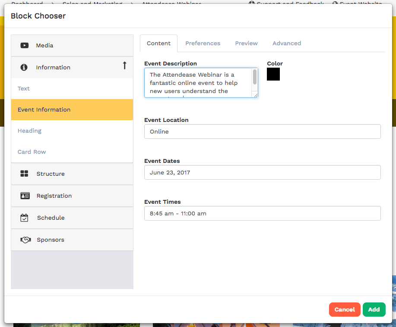Image resolution: width=396 pixels, height=327 pixels.
Task: Click the Event Dates label
Action: [x=162, y=161]
